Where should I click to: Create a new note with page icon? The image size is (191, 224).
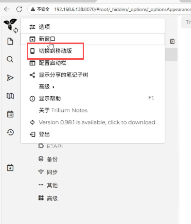tap(10, 42)
